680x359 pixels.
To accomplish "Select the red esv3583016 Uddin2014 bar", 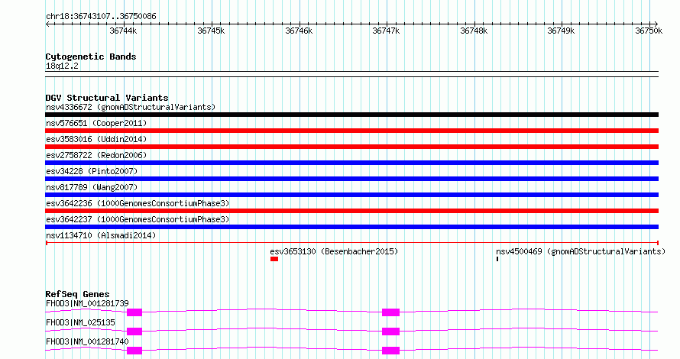I will (351, 147).
